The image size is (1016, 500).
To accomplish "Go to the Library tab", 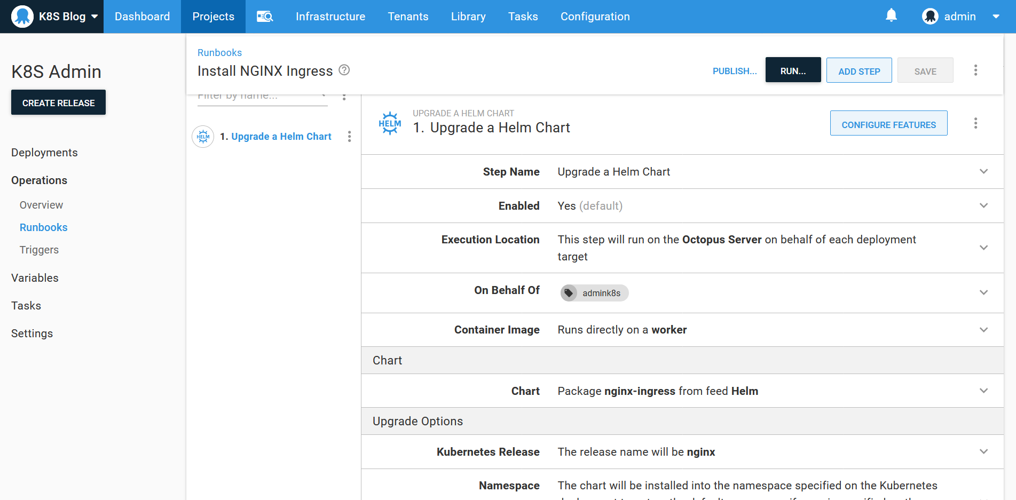I will tap(468, 17).
